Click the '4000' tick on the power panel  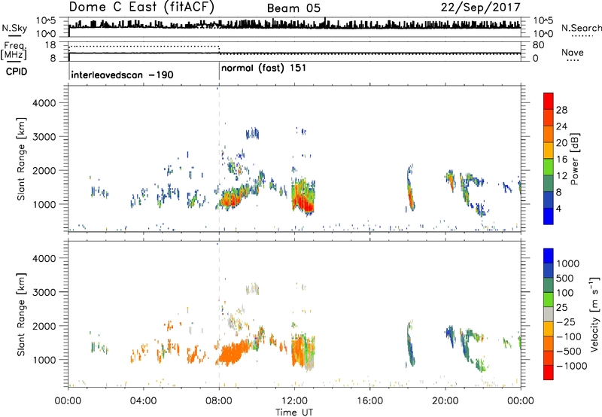pyautogui.click(x=44, y=103)
